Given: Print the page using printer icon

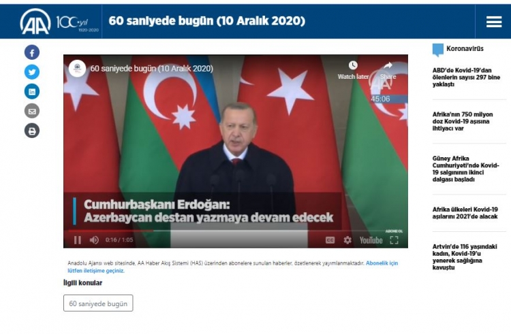Looking at the screenshot, I should [32, 131].
